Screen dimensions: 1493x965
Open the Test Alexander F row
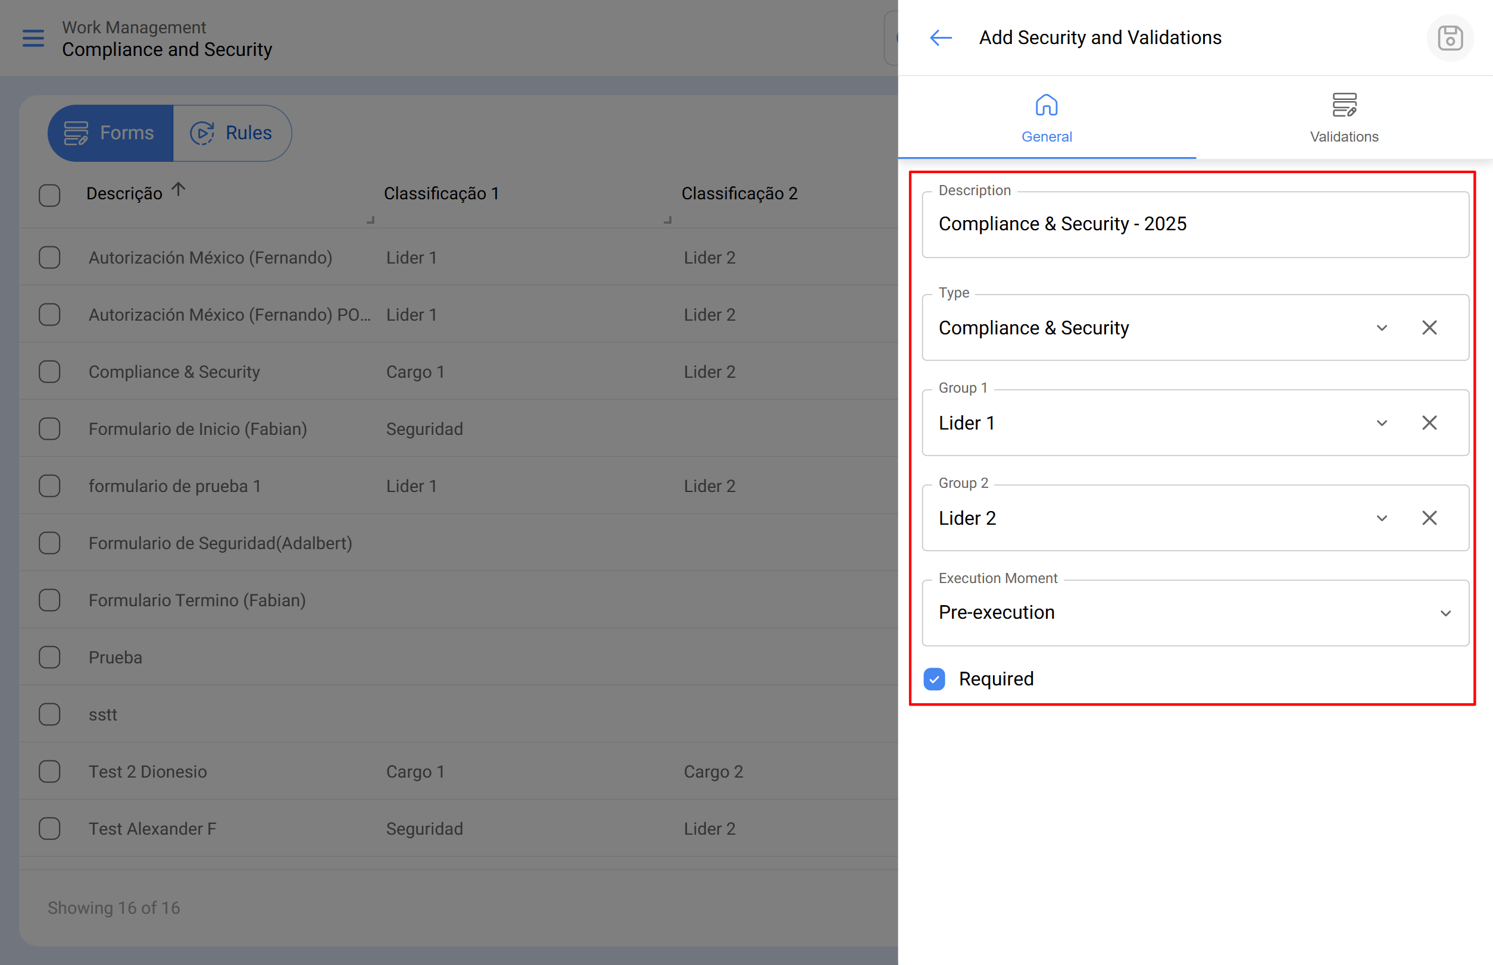(152, 829)
